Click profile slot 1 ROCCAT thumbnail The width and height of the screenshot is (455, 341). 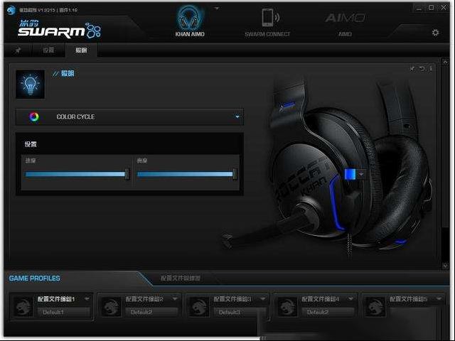tap(23, 307)
